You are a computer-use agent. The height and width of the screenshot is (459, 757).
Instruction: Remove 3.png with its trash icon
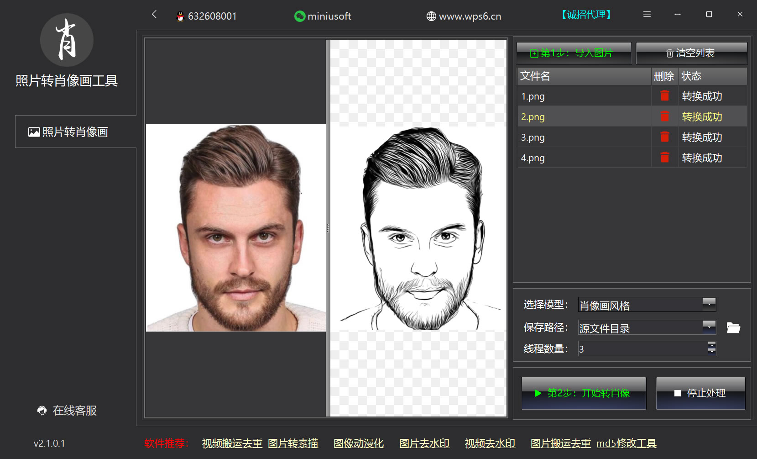pyautogui.click(x=664, y=137)
